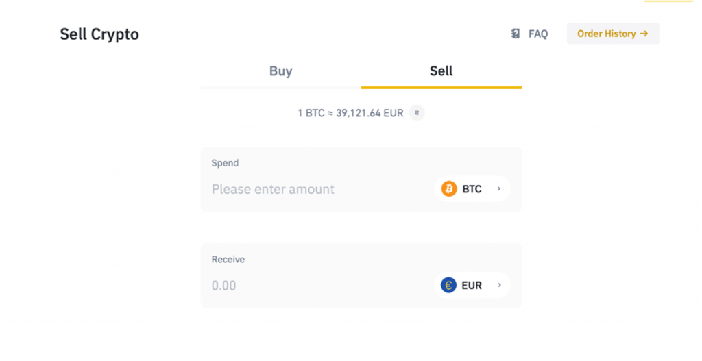Expand the chevron next to EUR
Viewport: 702px width, 361px height.
[499, 285]
